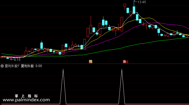Click the 复利牛股F indicator name label
This screenshot has width=189, height=105.
12,66
